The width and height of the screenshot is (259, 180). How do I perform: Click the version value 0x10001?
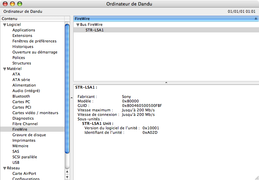click(x=151, y=128)
